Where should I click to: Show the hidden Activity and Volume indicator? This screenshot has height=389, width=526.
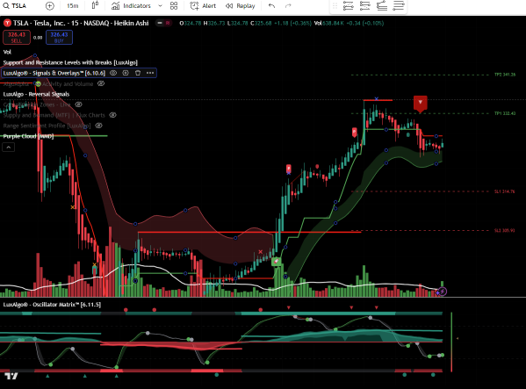point(101,83)
